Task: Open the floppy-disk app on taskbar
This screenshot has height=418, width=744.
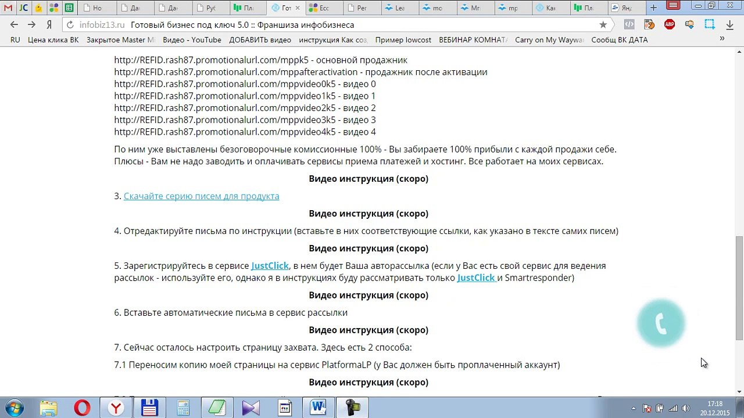Action: [x=149, y=408]
